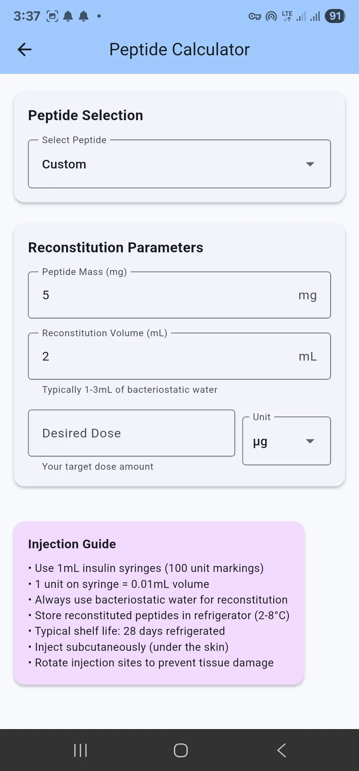The height and width of the screenshot is (771, 359).
Task: Tap the first notification bell icon
Action: [68, 16]
